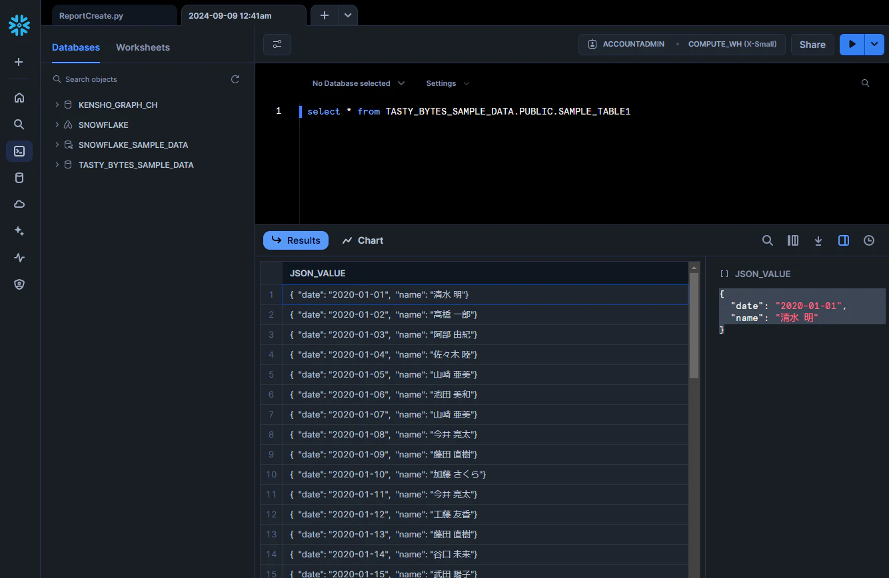Click the results vertical scrollbar
This screenshot has width=889, height=578.
694,326
